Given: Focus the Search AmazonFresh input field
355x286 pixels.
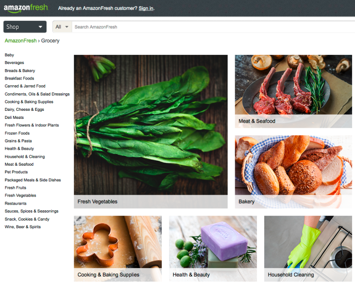Looking at the screenshot, I should 213,27.
